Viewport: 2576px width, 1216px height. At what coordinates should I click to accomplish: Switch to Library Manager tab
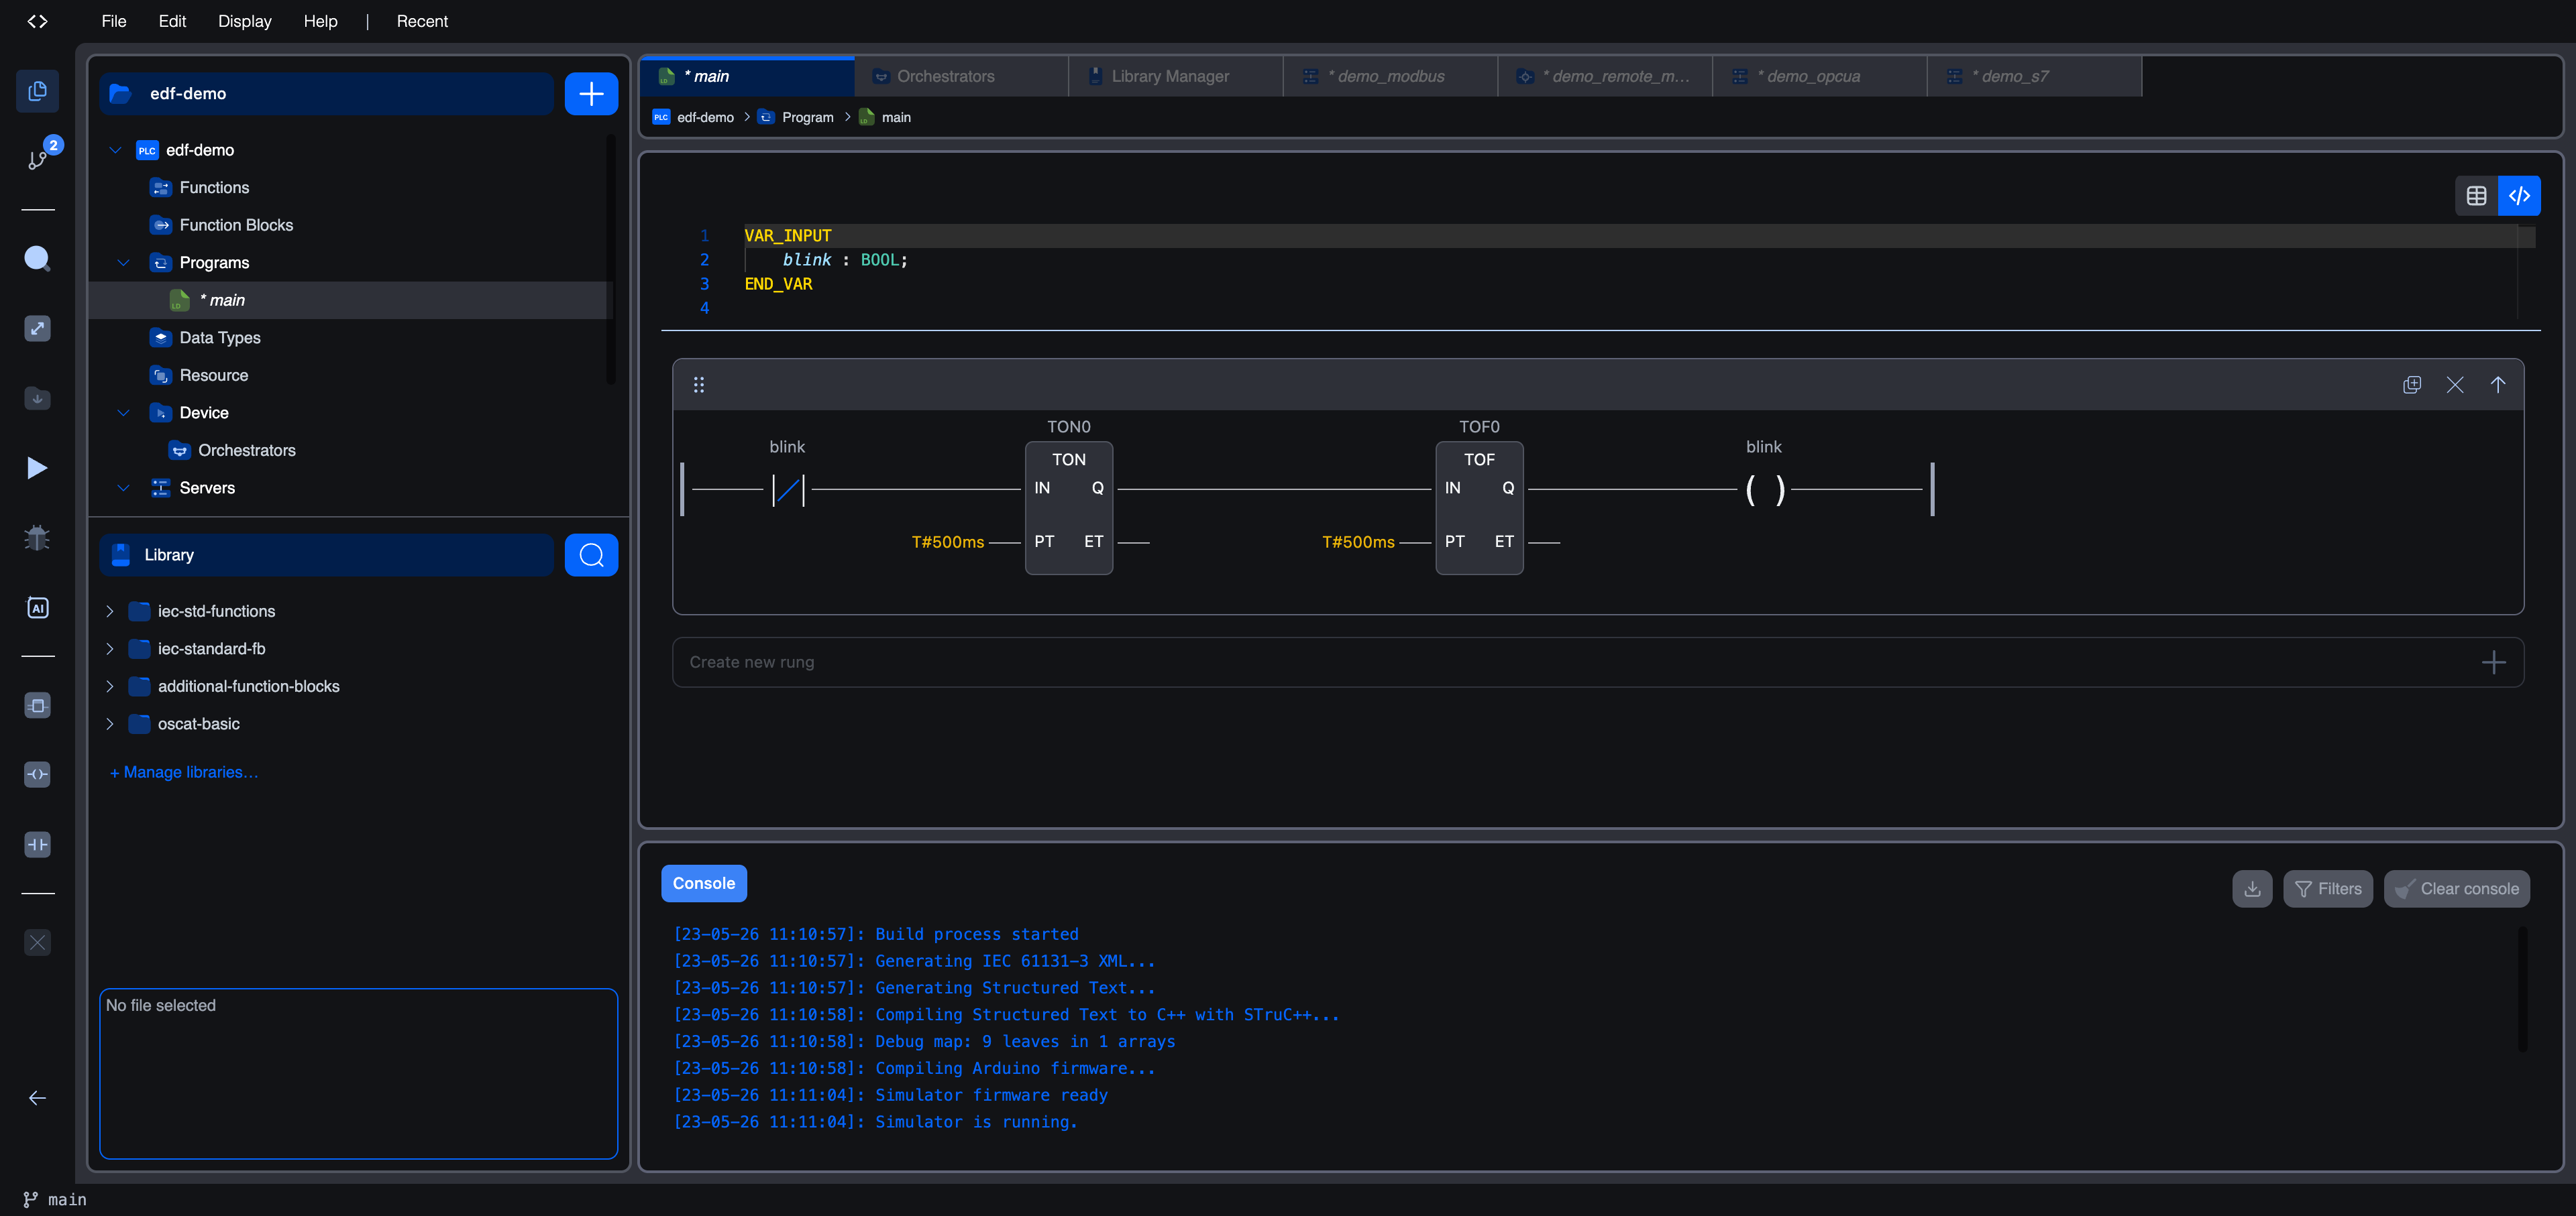point(1176,76)
